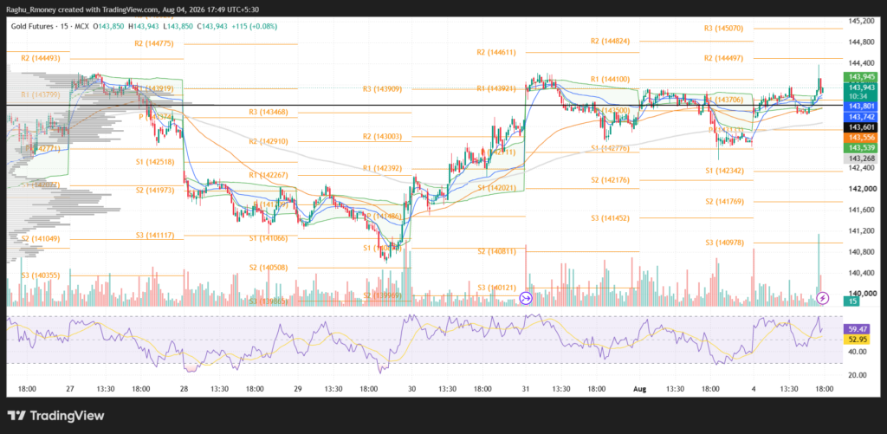Click the RSI 40.00 scale label
Viewport: 887px width, 434px height.
coord(856,352)
